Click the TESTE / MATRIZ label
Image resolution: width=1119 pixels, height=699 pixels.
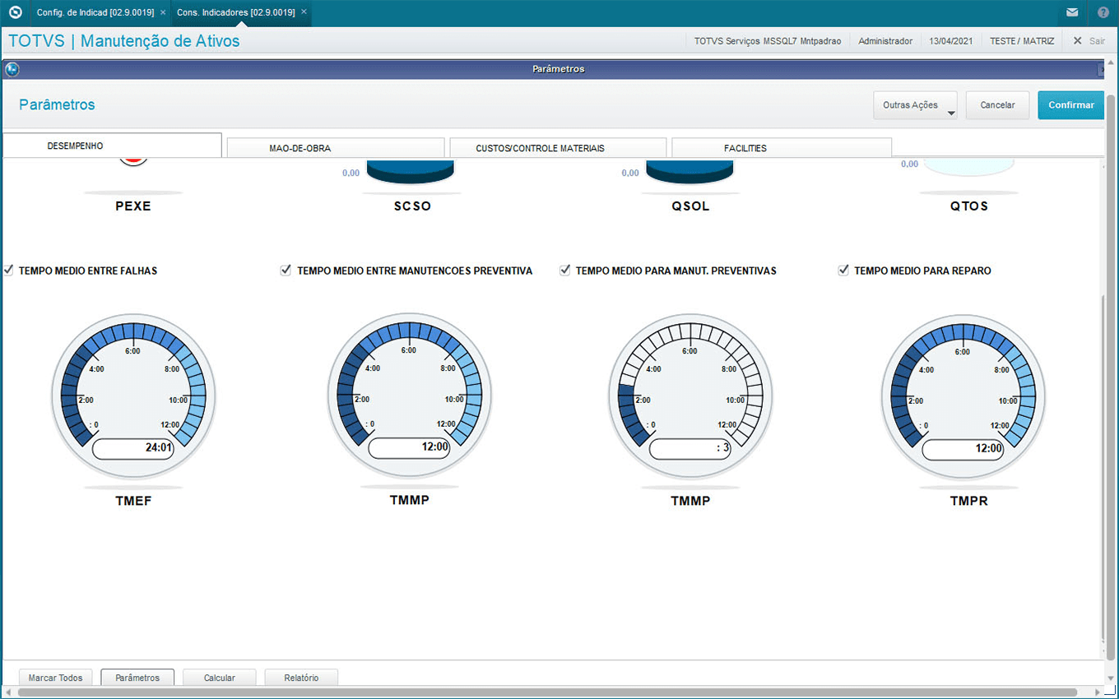pos(1022,40)
